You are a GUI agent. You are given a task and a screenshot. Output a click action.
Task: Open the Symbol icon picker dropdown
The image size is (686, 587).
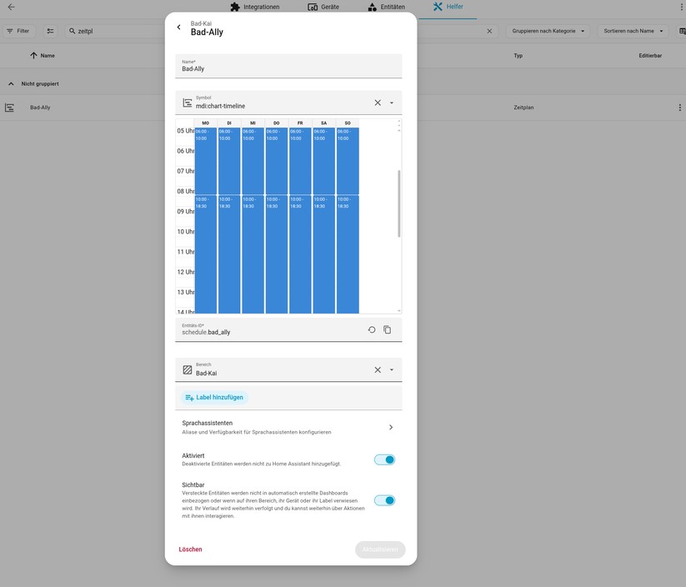(392, 103)
